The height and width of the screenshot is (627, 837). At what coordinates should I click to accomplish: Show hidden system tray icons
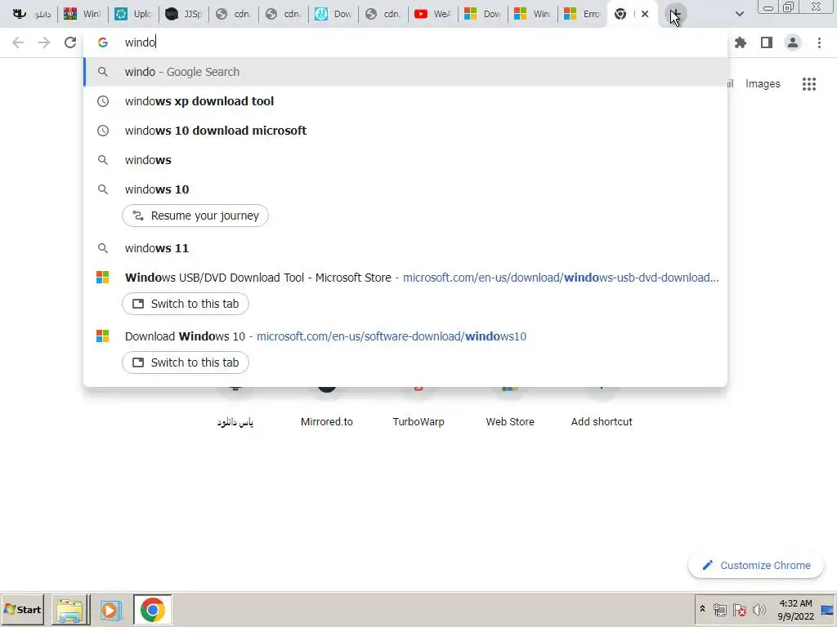[x=702, y=609]
